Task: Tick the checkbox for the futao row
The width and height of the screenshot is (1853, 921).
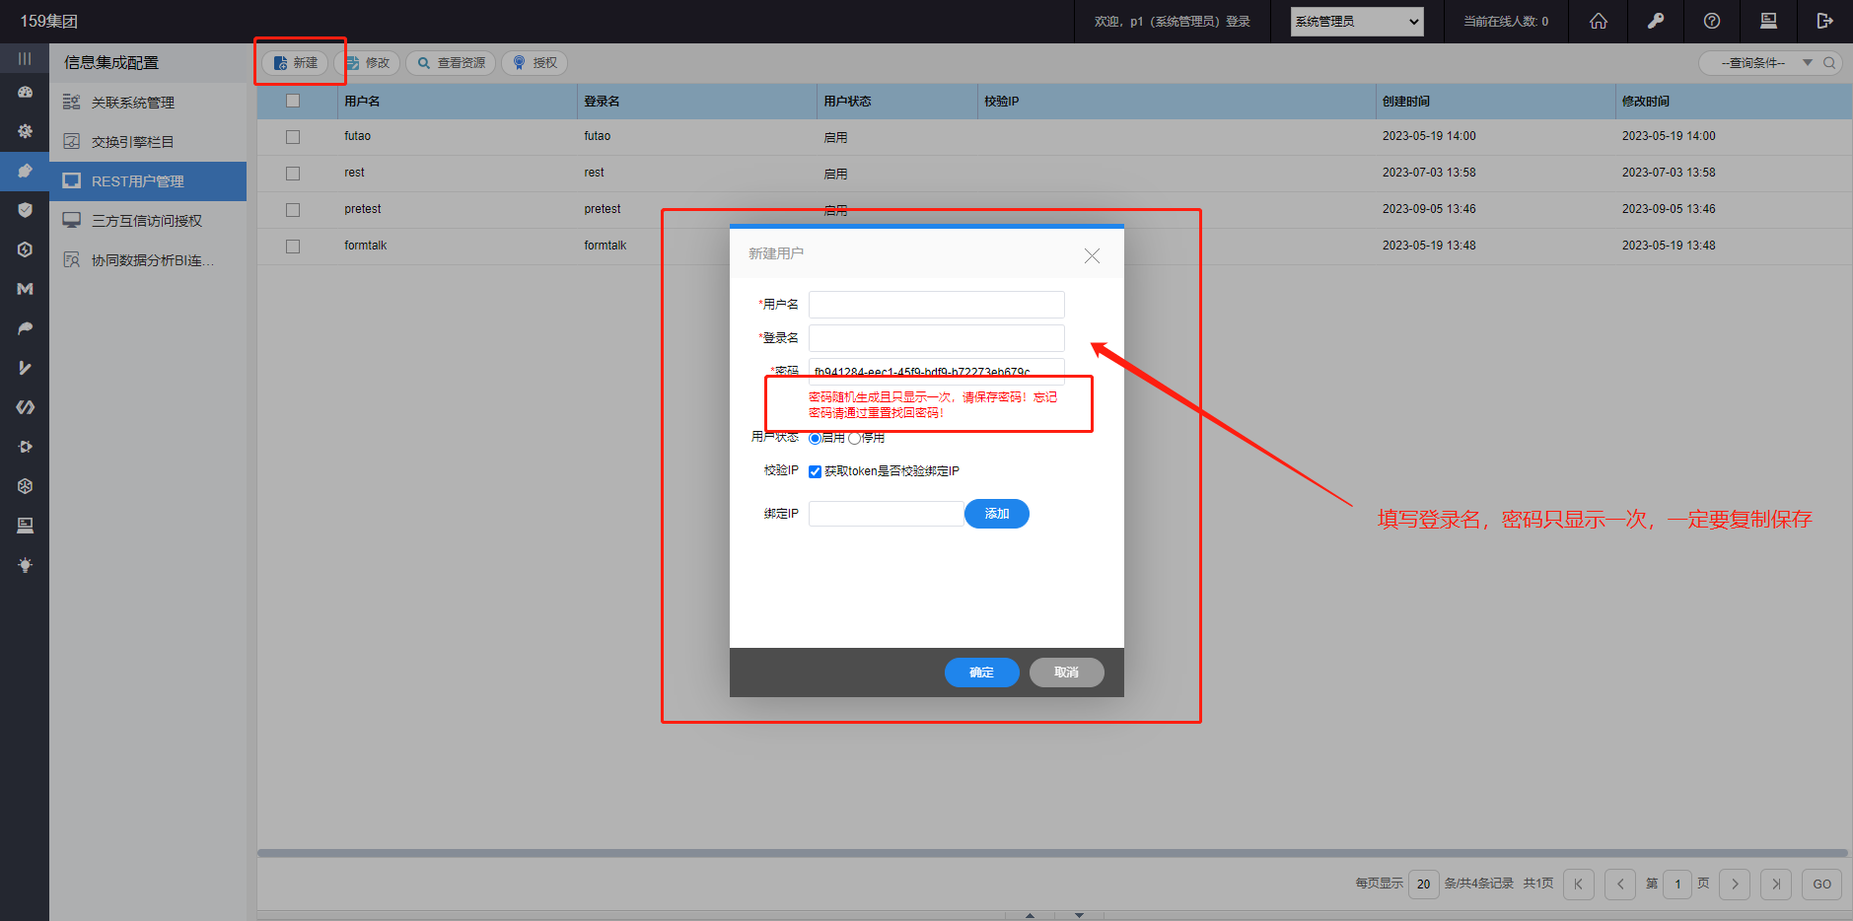Action: [293, 137]
